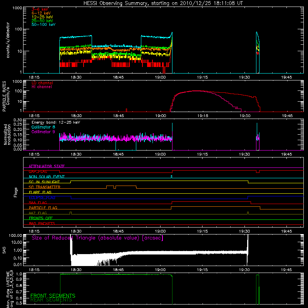This screenshot has width=308, height=308.
Task: Click the Size of Reduced Triangle title
Action: 97,238
